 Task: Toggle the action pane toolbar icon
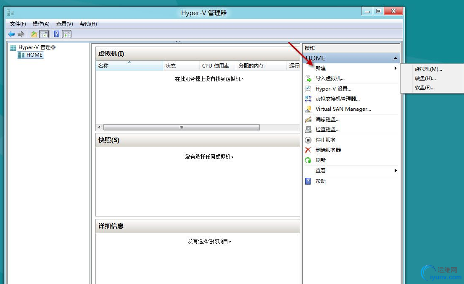point(67,34)
